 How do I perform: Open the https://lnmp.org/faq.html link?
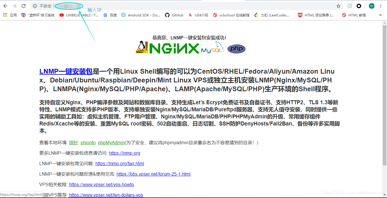coord(120,164)
